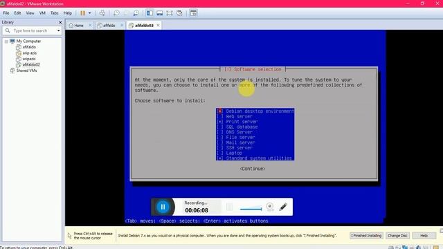Switch to the Home tab
The width and height of the screenshot is (443, 249).
point(79,26)
